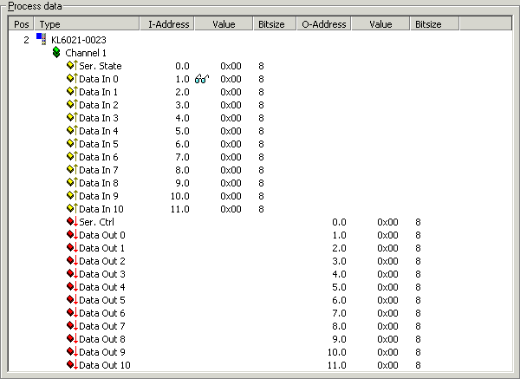This screenshot has height=379, width=520.
Task: Select the Channel 1 tree node
Action: (86, 53)
